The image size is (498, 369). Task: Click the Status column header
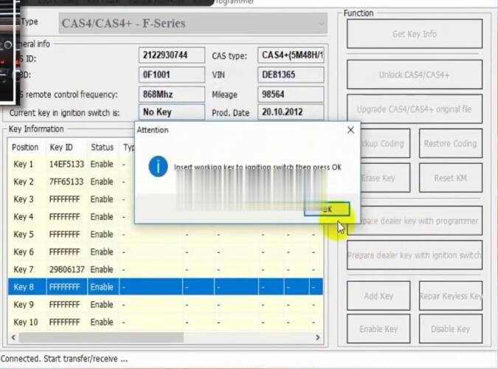coord(103,147)
